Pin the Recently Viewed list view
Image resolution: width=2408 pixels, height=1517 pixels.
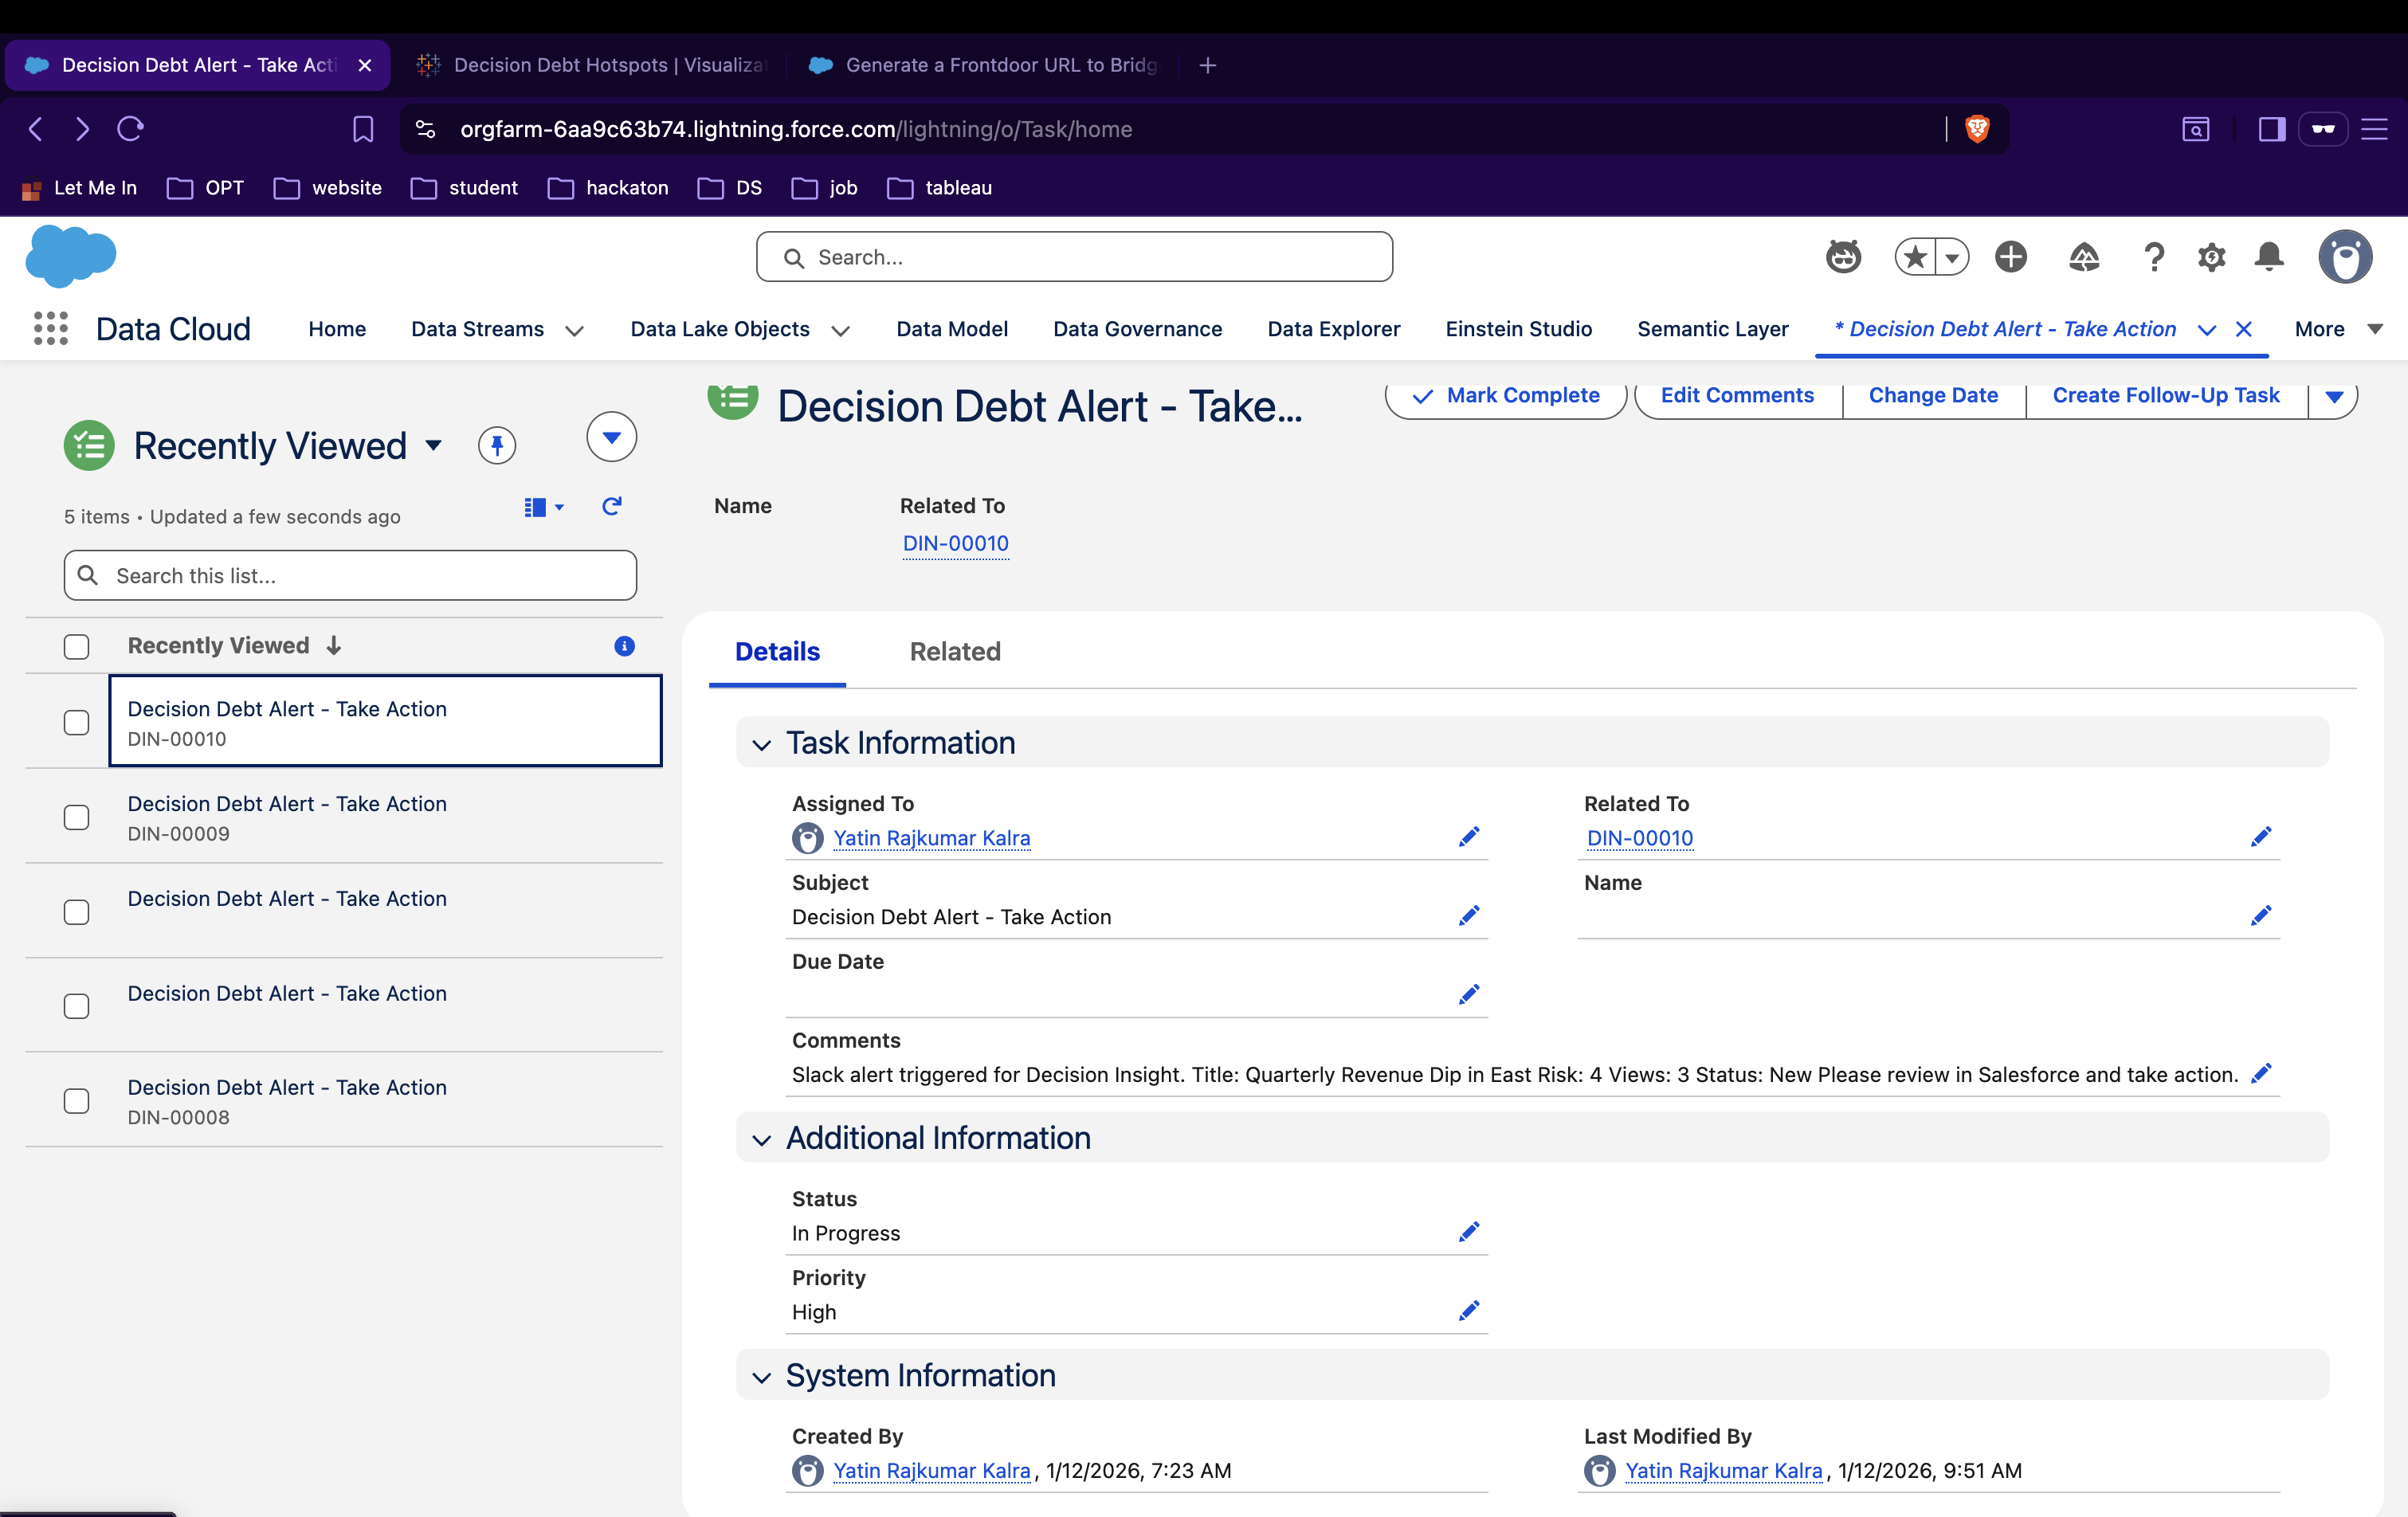click(497, 445)
